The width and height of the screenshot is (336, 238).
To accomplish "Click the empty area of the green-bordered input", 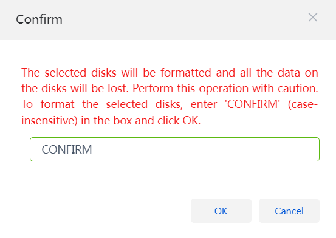I will point(206,149).
